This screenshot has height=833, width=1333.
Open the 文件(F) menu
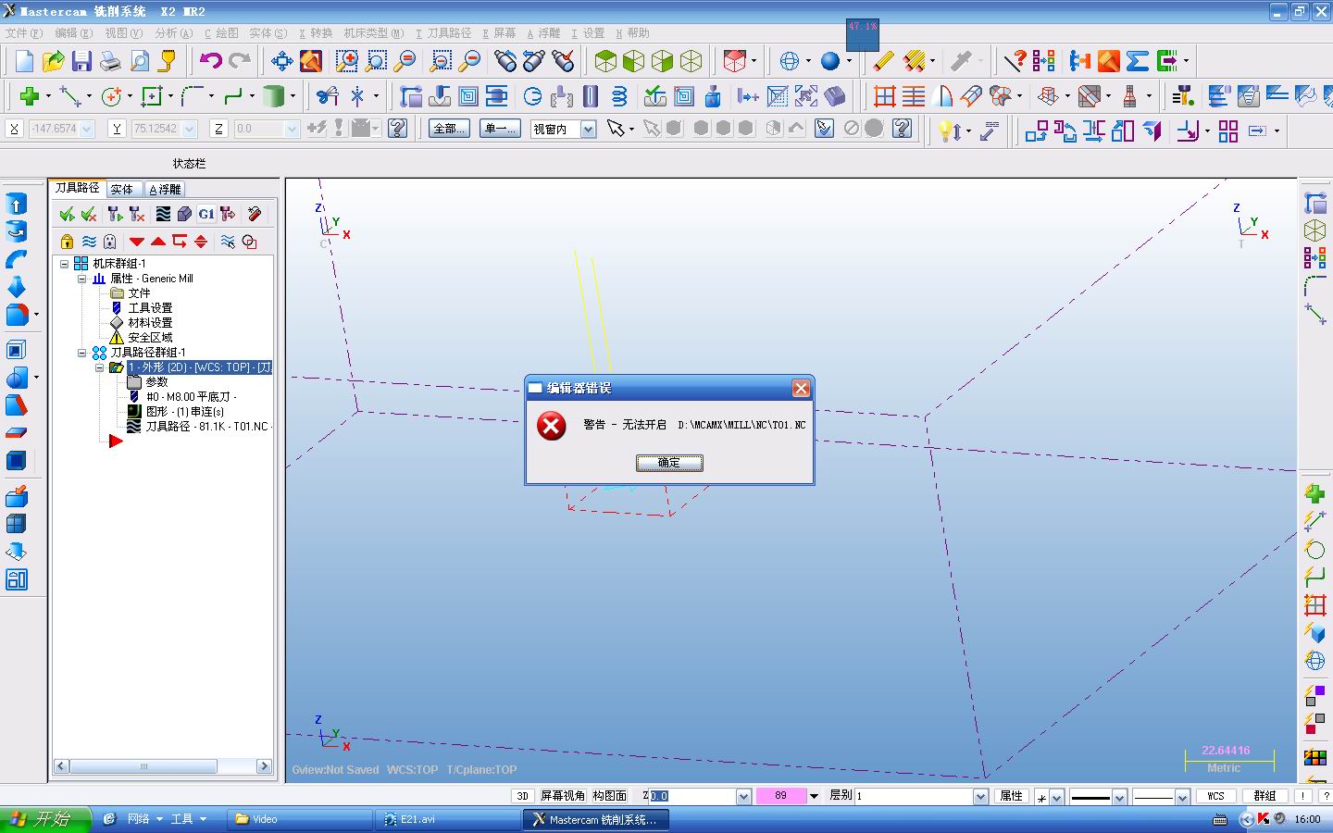click(24, 32)
